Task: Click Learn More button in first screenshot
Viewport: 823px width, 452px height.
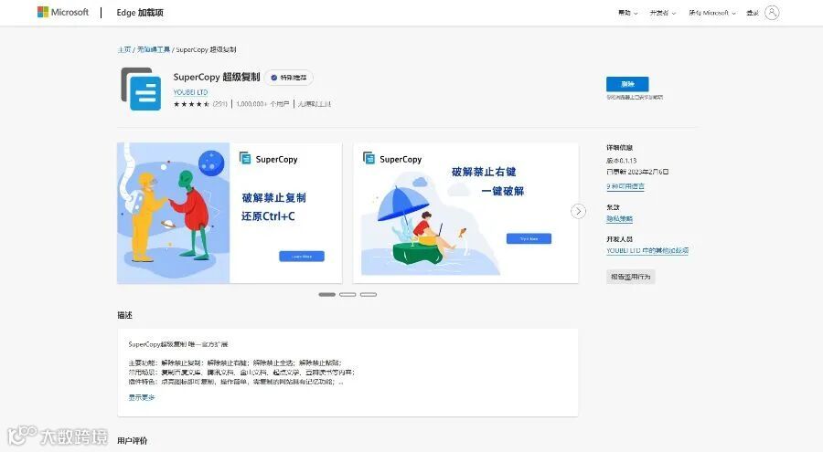Action: pyautogui.click(x=301, y=256)
